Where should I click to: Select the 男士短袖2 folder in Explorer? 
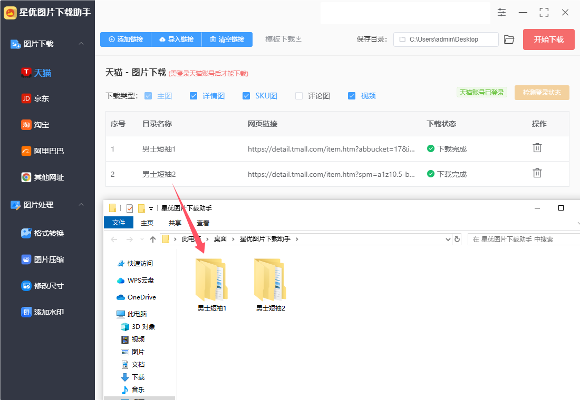pyautogui.click(x=270, y=285)
